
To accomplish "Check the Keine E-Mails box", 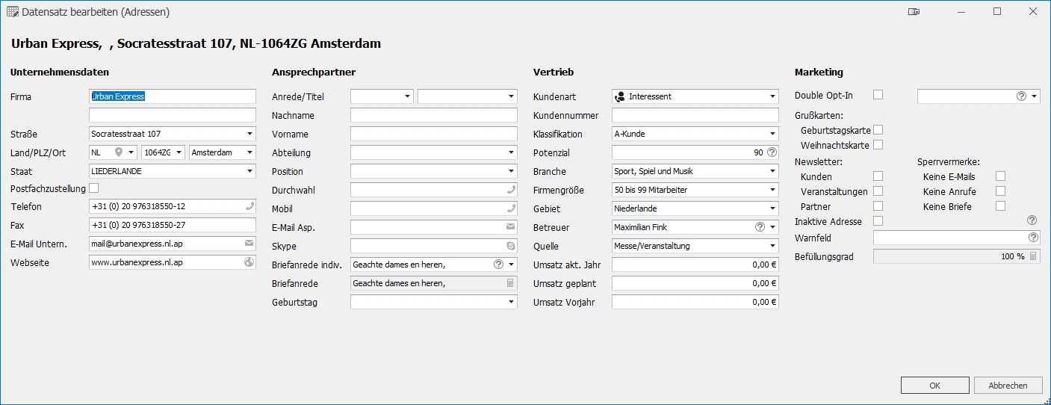I will 1001,176.
